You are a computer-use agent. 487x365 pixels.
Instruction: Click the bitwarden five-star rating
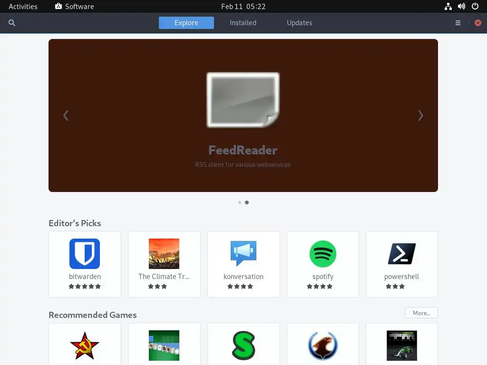point(85,286)
